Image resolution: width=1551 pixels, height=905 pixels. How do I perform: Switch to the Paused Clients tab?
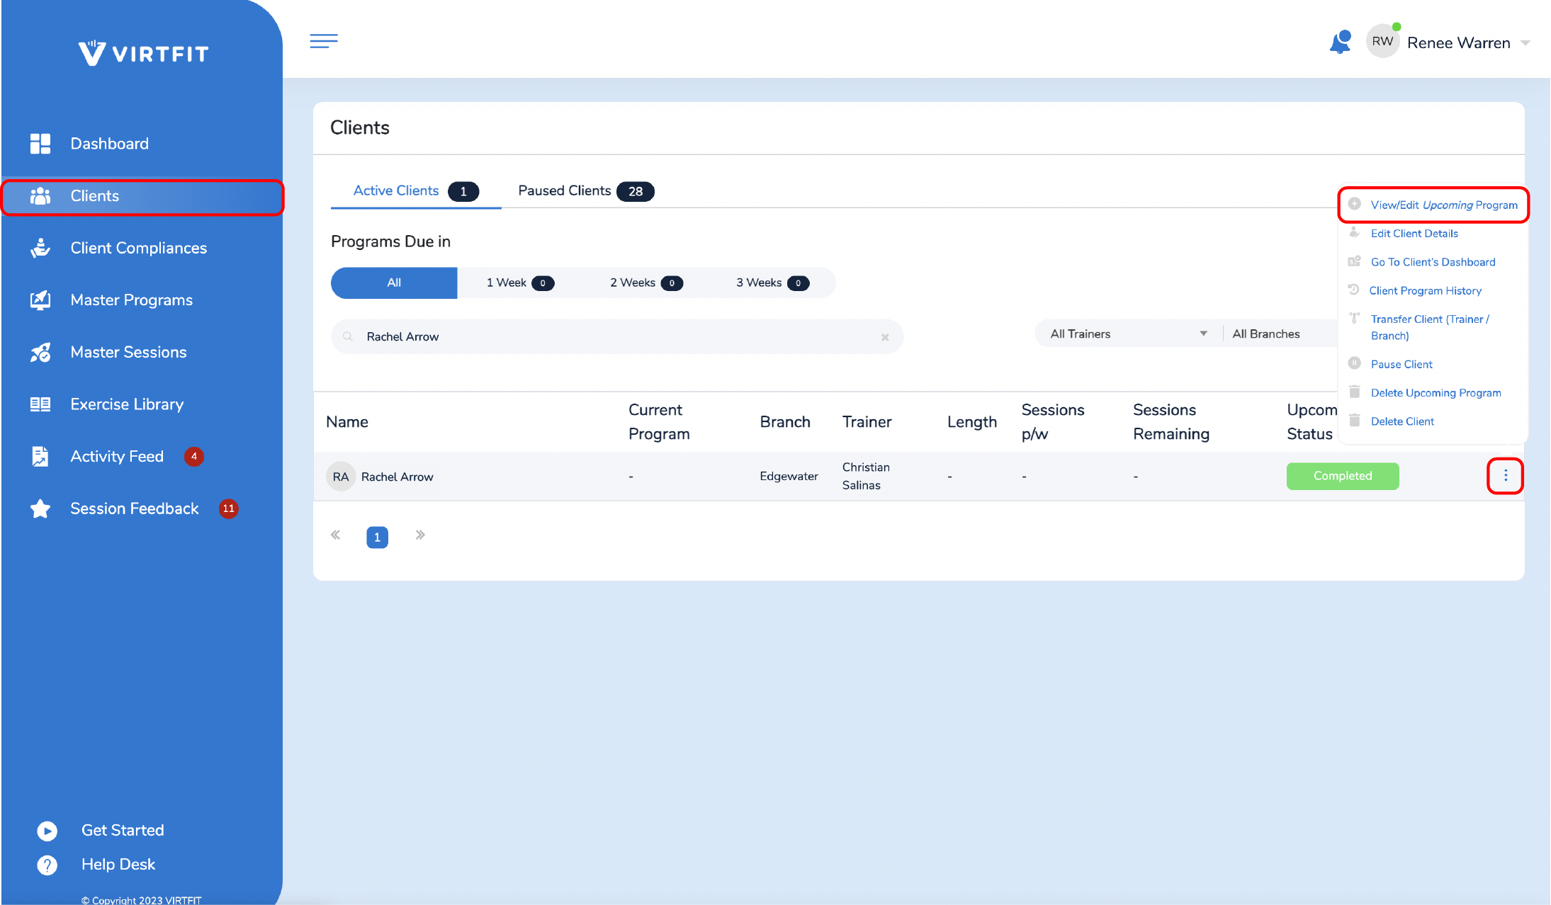pos(585,191)
